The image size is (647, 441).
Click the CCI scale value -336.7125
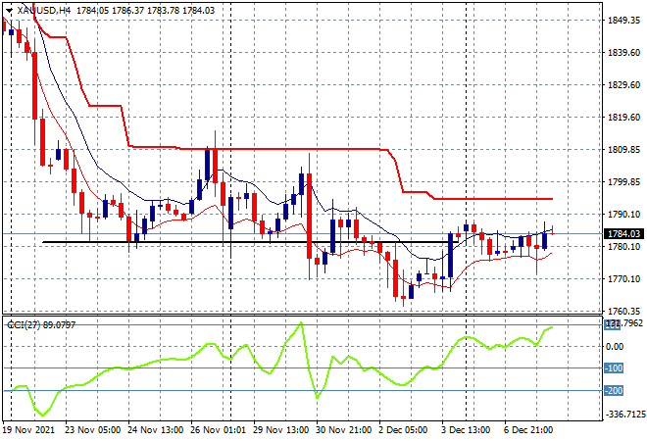624,414
